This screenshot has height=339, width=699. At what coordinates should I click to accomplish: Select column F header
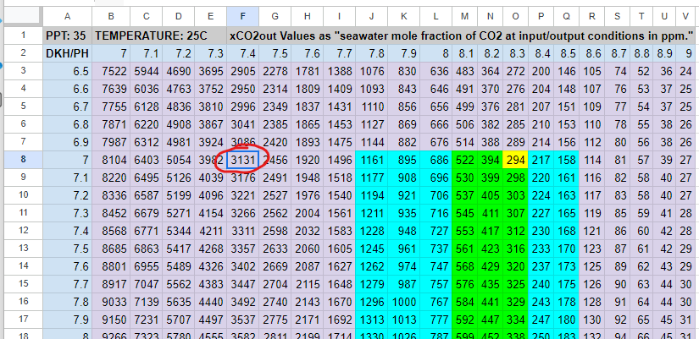(244, 16)
